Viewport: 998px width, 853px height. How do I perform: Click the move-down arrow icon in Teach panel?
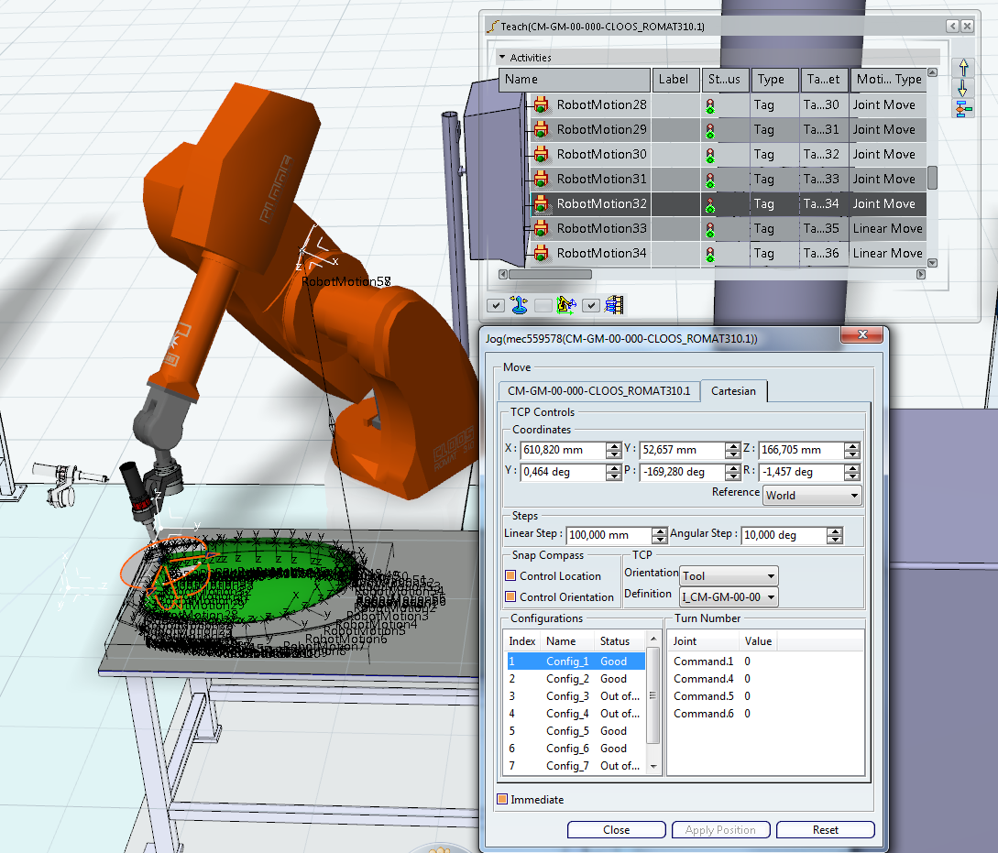click(x=962, y=88)
